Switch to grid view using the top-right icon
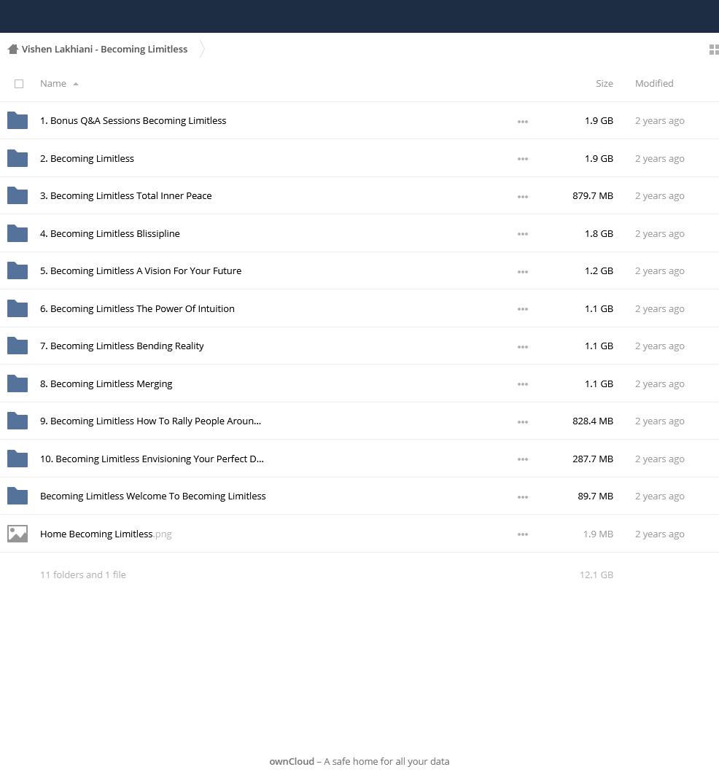 coord(714,50)
